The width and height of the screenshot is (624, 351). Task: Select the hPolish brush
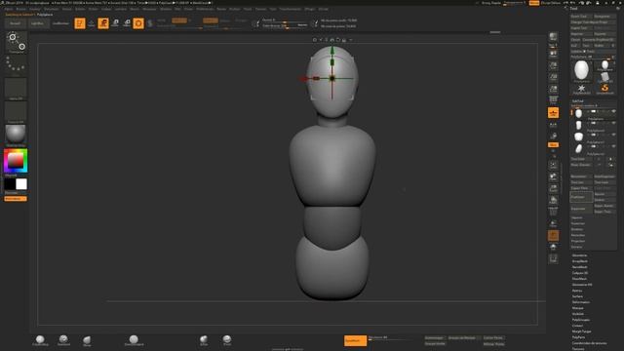pyautogui.click(x=204, y=340)
